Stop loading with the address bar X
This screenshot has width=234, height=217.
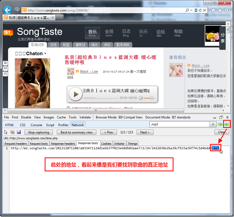tap(204, 10)
